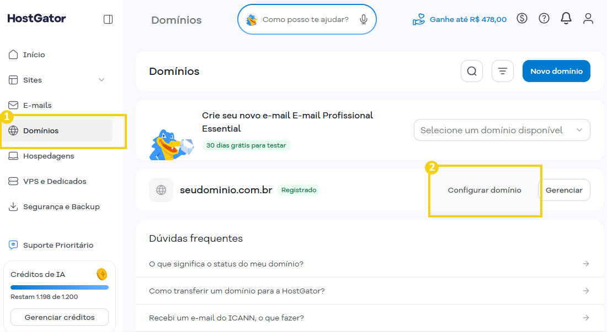Click the Domínios globe icon in sidebar
This screenshot has width=607, height=332.
tap(13, 130)
